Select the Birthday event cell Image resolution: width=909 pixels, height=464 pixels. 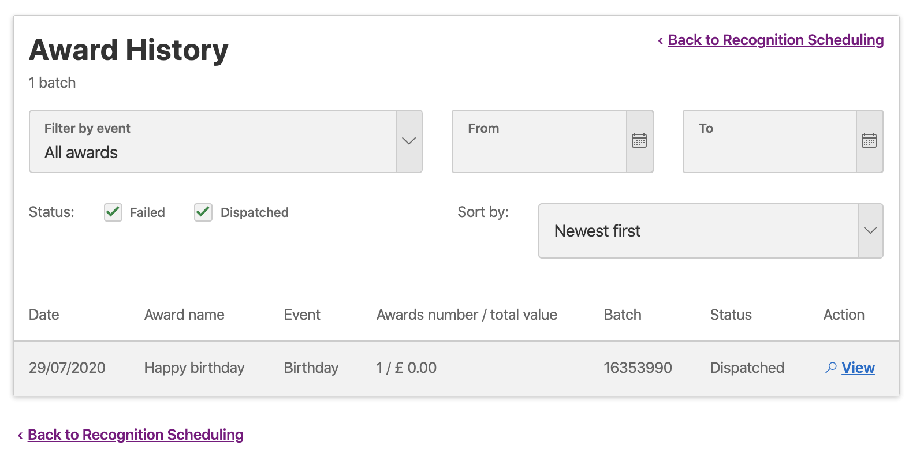[311, 368]
